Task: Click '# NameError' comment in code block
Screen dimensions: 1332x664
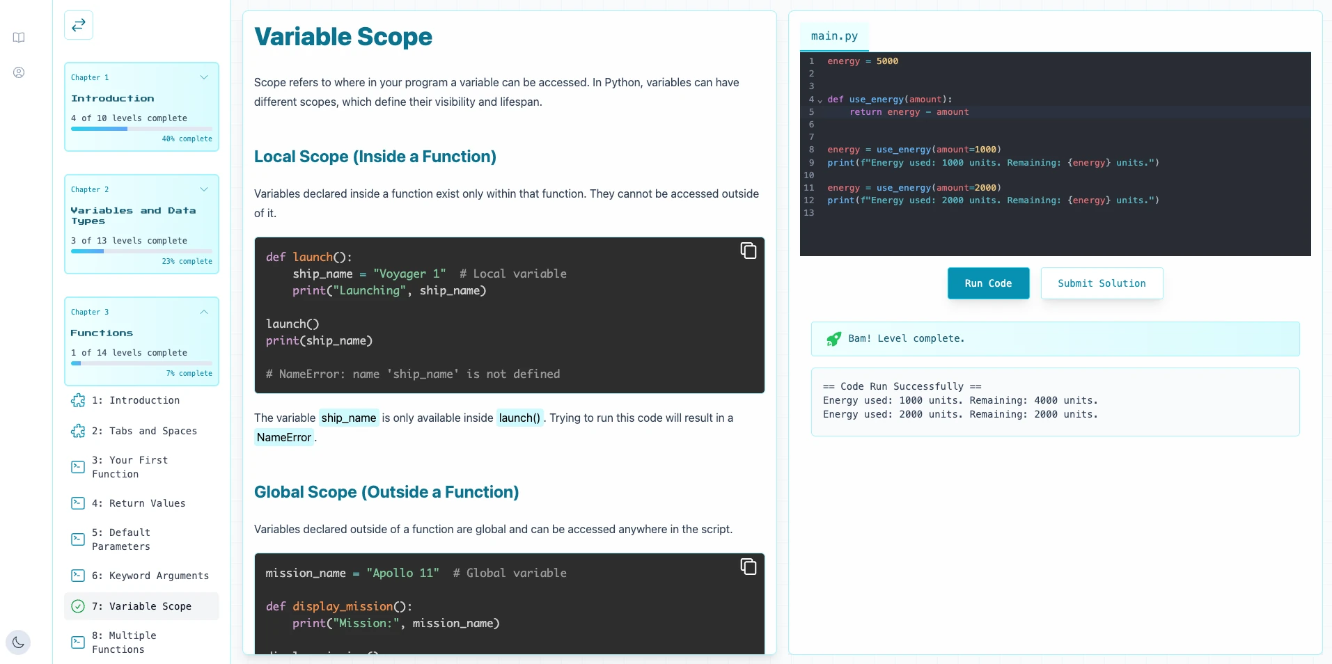Action: [413, 374]
